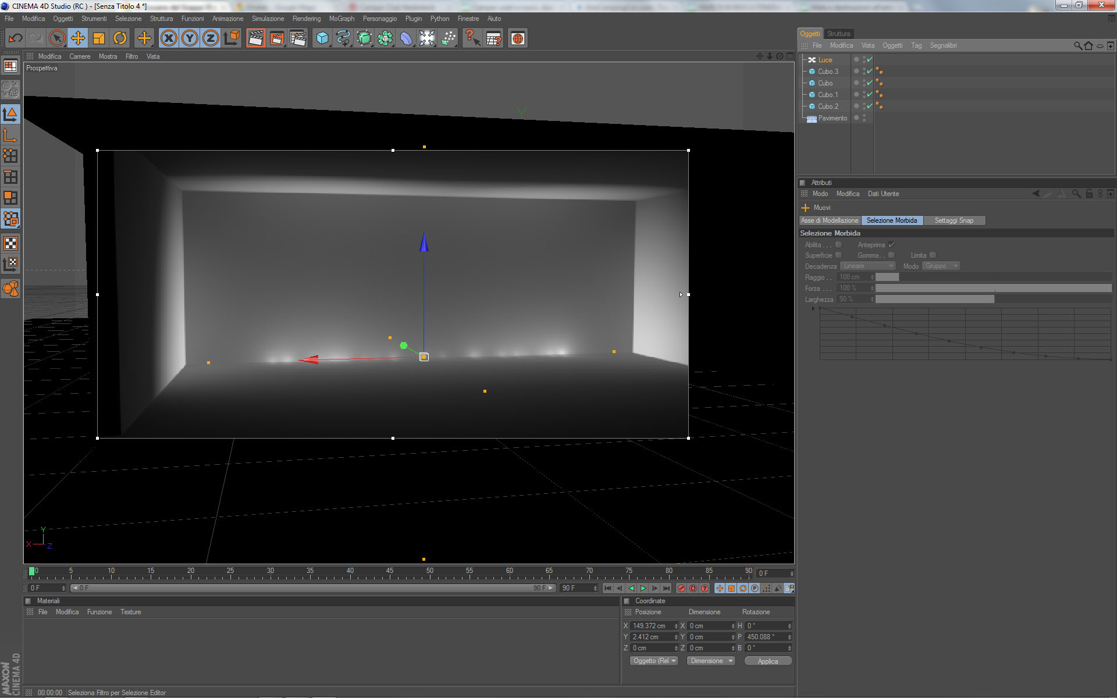Toggle the X axis lock
This screenshot has width=1117, height=698.
click(x=169, y=38)
